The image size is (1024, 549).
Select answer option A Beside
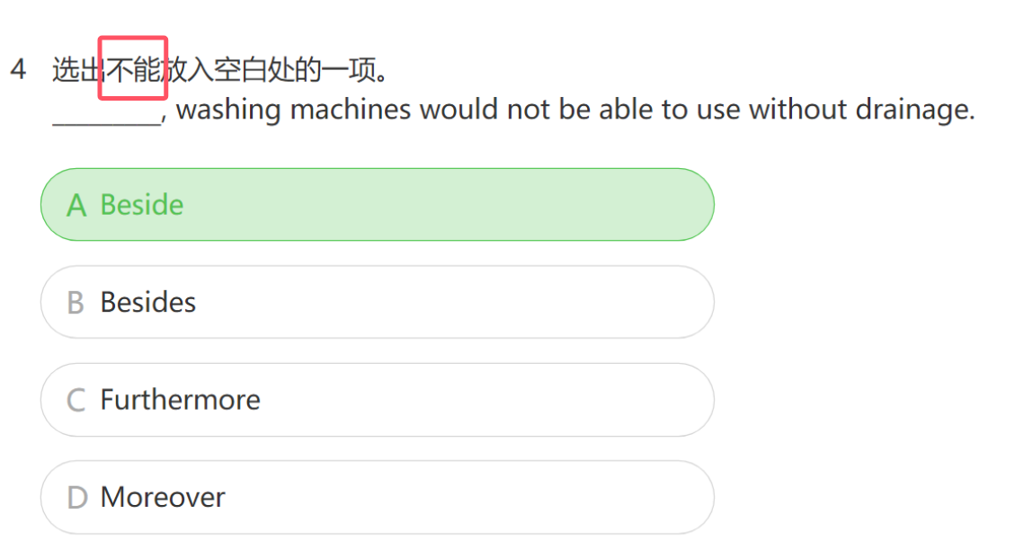(x=378, y=205)
